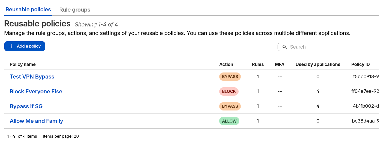Open the Bypass if SG policy
This screenshot has height=150, width=379.
pos(26,106)
